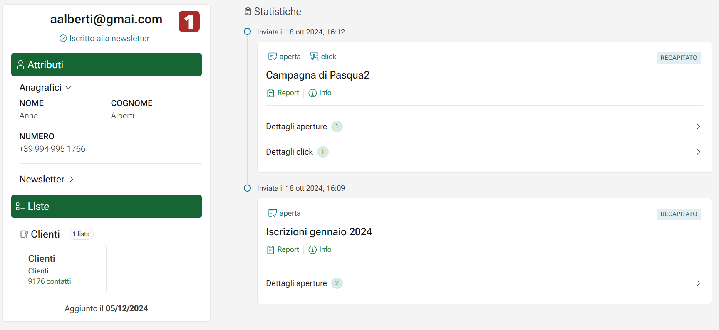The image size is (719, 330).
Task: Collapse the Anagrafici section
Action: (x=69, y=87)
